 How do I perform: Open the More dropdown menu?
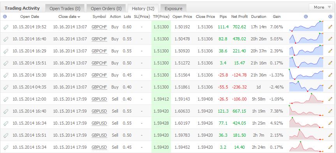tap(320, 7)
